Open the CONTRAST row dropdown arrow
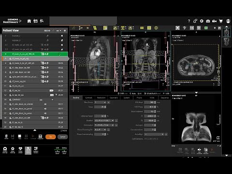232x174 pixels. click(x=52, y=100)
